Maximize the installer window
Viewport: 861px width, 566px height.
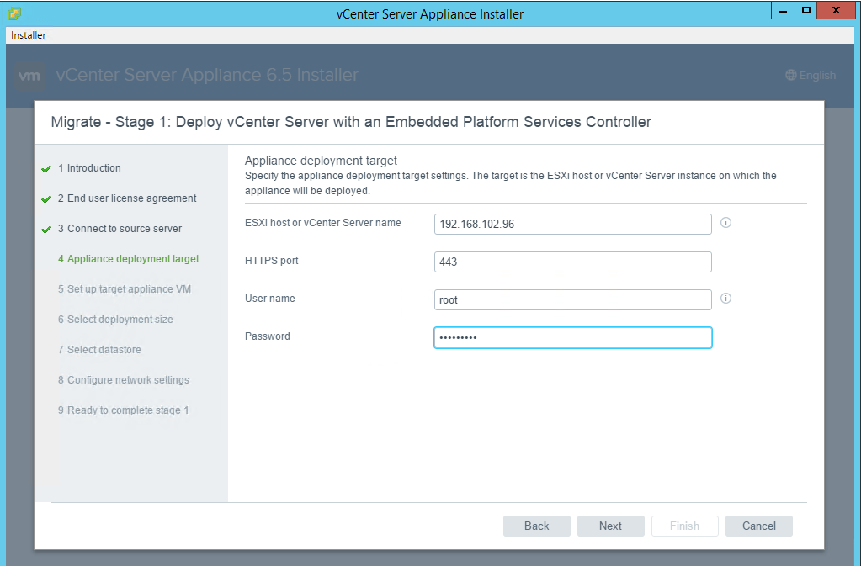coord(805,10)
